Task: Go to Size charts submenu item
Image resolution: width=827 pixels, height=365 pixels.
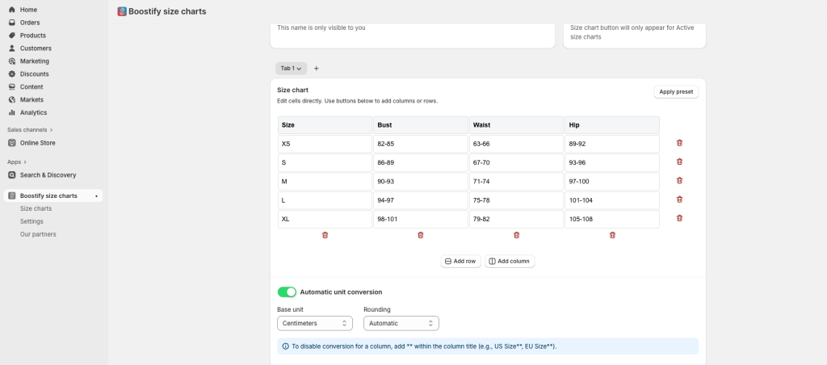Action: coord(36,208)
